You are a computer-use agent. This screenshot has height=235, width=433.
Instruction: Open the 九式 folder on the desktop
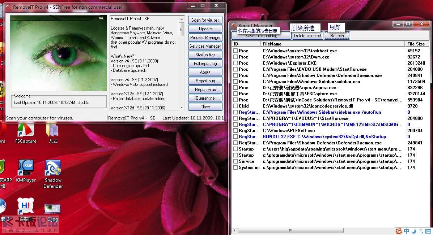click(x=53, y=134)
